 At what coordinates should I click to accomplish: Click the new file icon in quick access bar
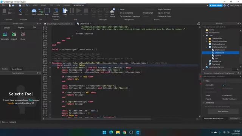pyautogui.click(x=9, y=5)
